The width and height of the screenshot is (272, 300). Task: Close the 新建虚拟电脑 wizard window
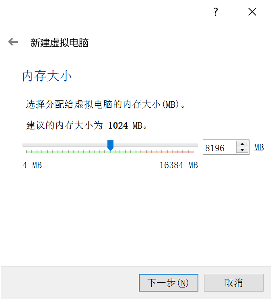click(252, 12)
